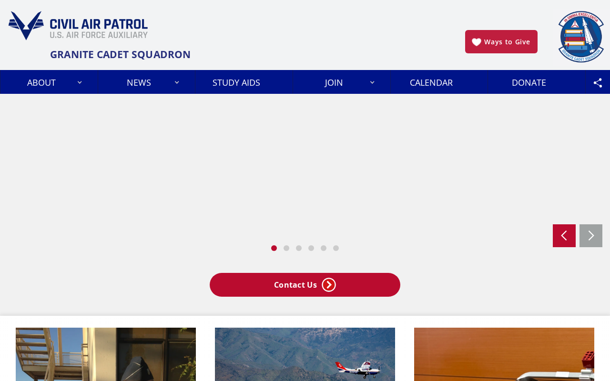610x381 pixels.
Task: Click the heart icon in Ways to Give
Action: [x=477, y=42]
